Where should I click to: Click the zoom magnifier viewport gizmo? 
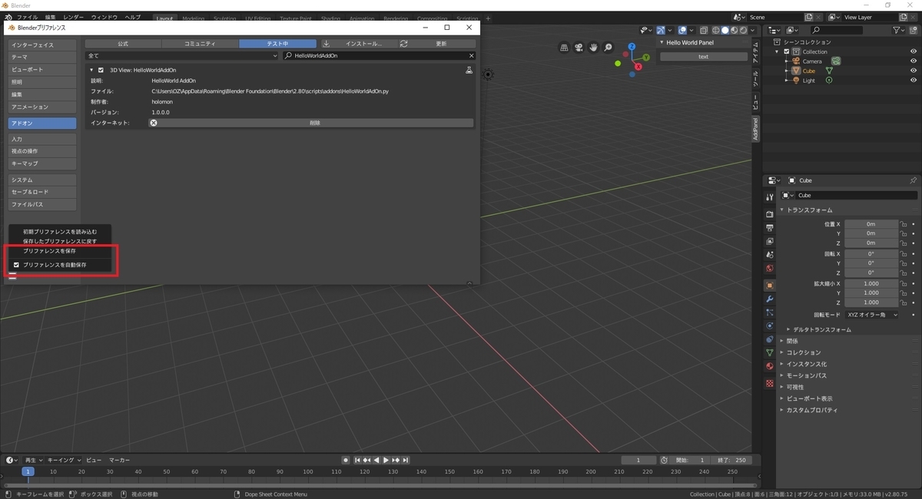pos(609,48)
